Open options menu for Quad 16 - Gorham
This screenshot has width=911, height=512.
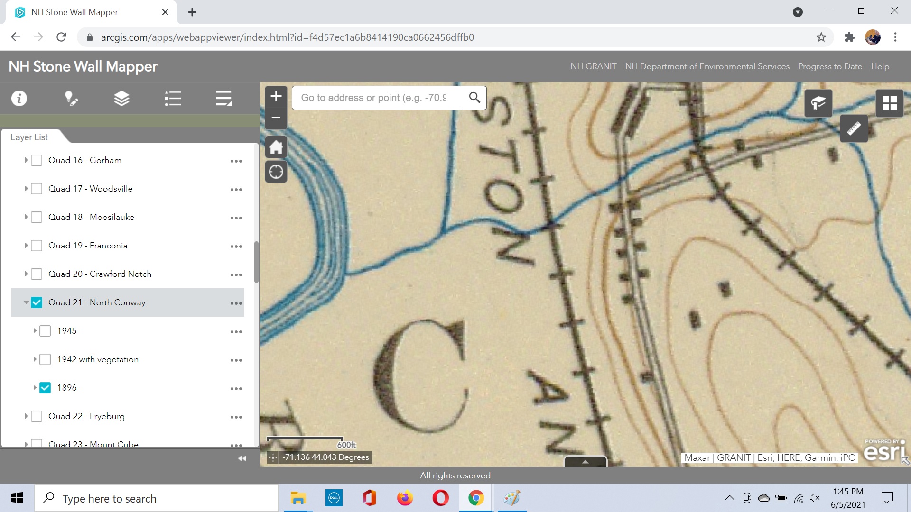(x=236, y=161)
